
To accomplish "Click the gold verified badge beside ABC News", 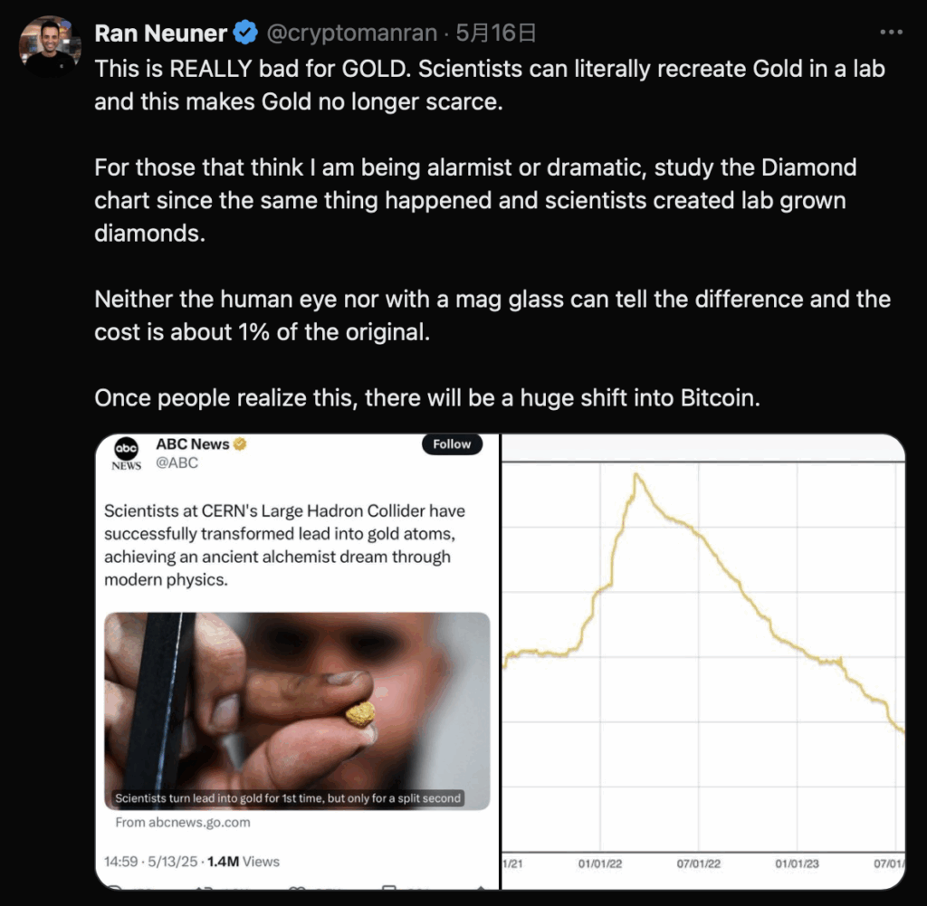I will (x=241, y=444).
